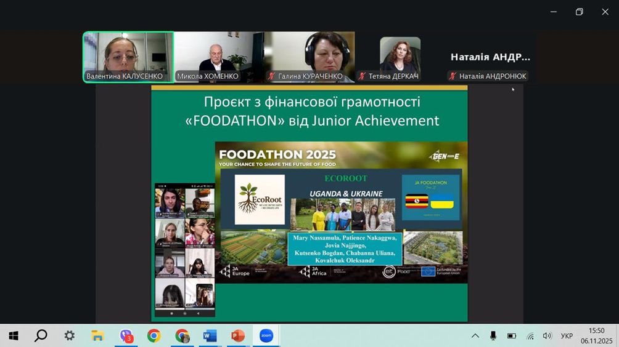Open first Chrome icon in taskbar

(x=154, y=336)
